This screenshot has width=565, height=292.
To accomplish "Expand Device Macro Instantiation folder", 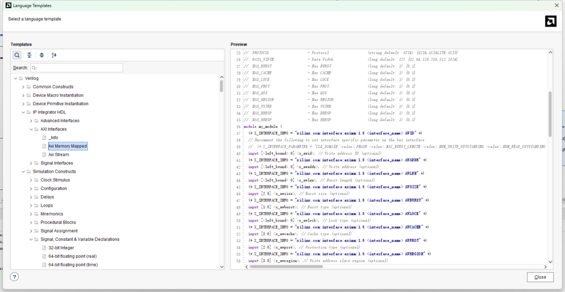I will [23, 95].
